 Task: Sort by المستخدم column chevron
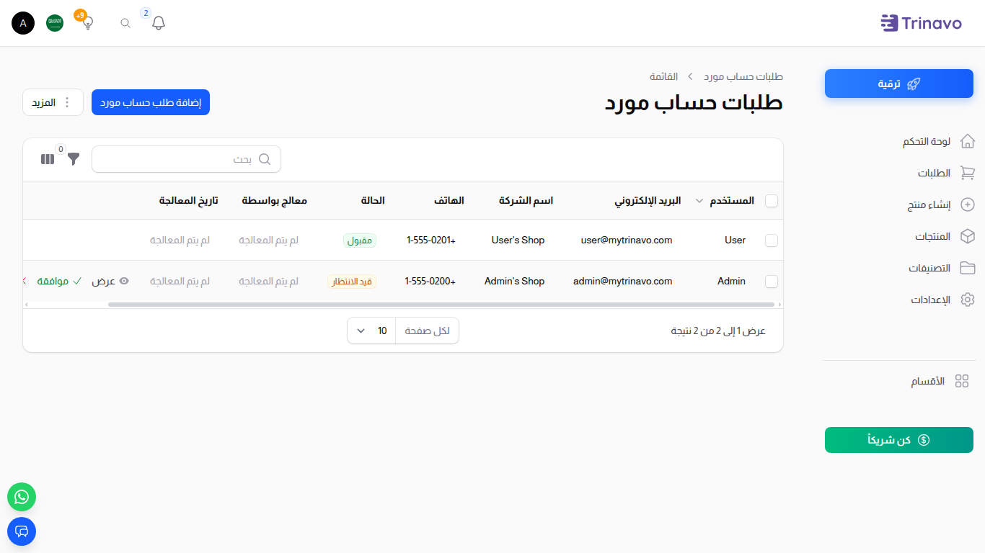[x=699, y=201]
